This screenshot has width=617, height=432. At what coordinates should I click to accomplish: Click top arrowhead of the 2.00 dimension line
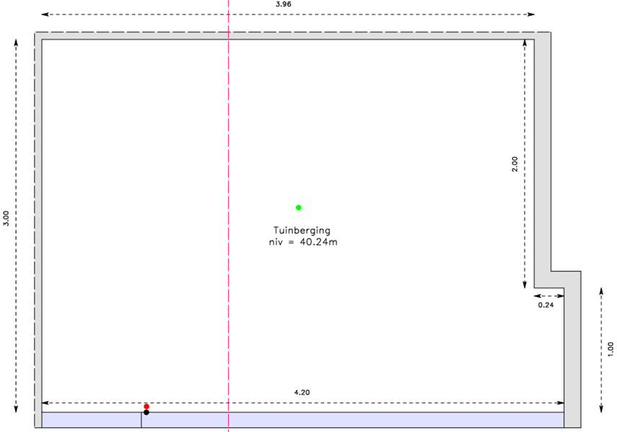coord(525,43)
